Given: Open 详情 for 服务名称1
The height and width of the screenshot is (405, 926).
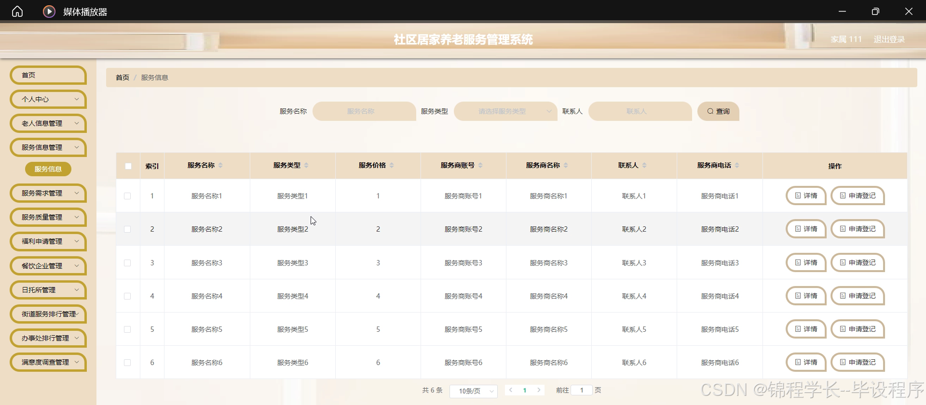Looking at the screenshot, I should click(x=806, y=196).
